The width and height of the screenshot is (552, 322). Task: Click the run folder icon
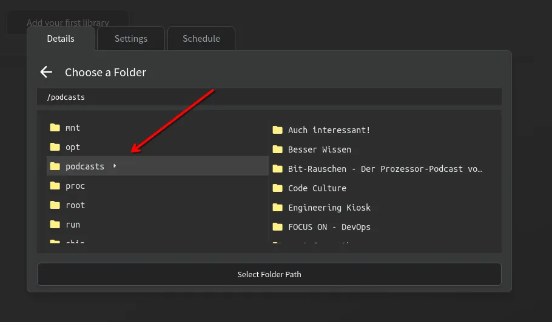55,225
